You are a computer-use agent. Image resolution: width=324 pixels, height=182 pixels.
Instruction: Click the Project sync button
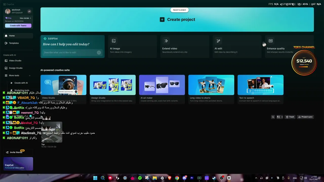[x=305, y=117]
